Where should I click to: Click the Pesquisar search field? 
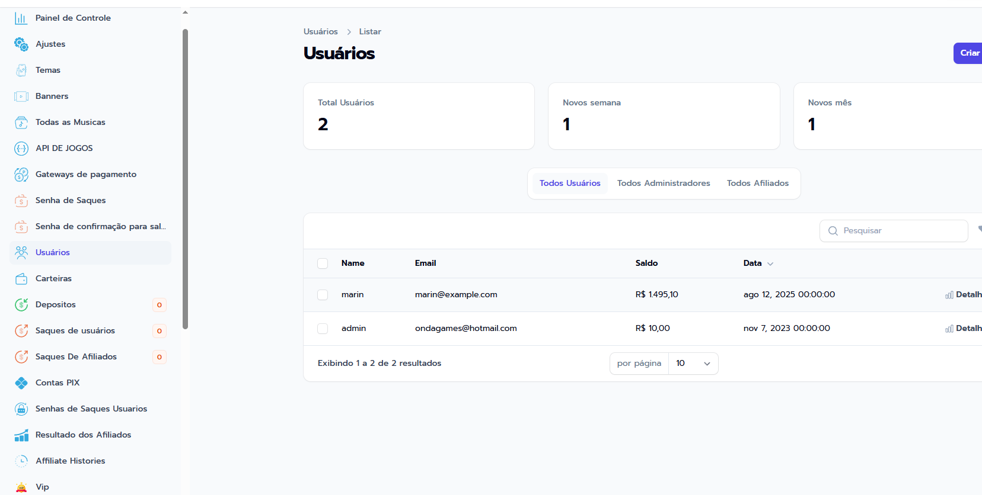[894, 231]
